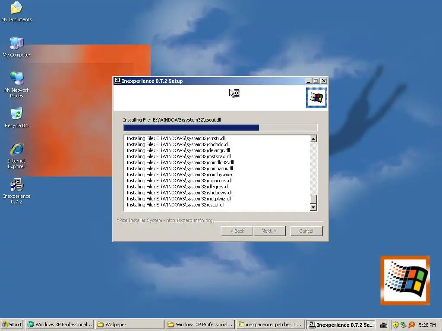This screenshot has width=442, height=331.
Task: Switch to first Windows XP Professional taskbar button
Action: tap(60, 325)
